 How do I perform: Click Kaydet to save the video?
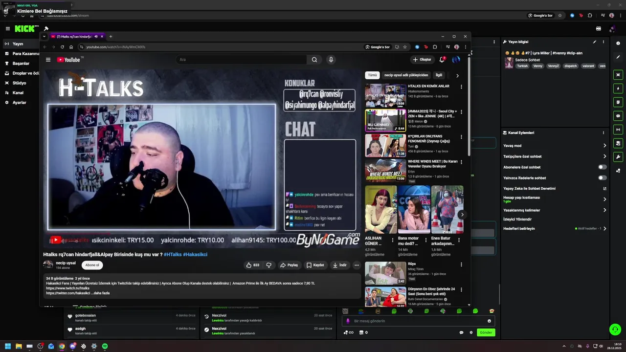point(315,265)
